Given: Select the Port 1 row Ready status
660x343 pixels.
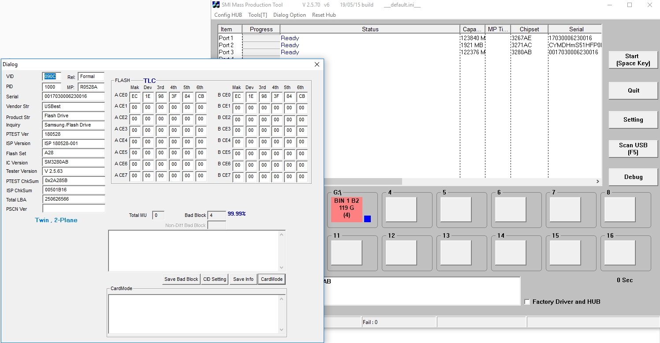Looking at the screenshot, I should (290, 38).
